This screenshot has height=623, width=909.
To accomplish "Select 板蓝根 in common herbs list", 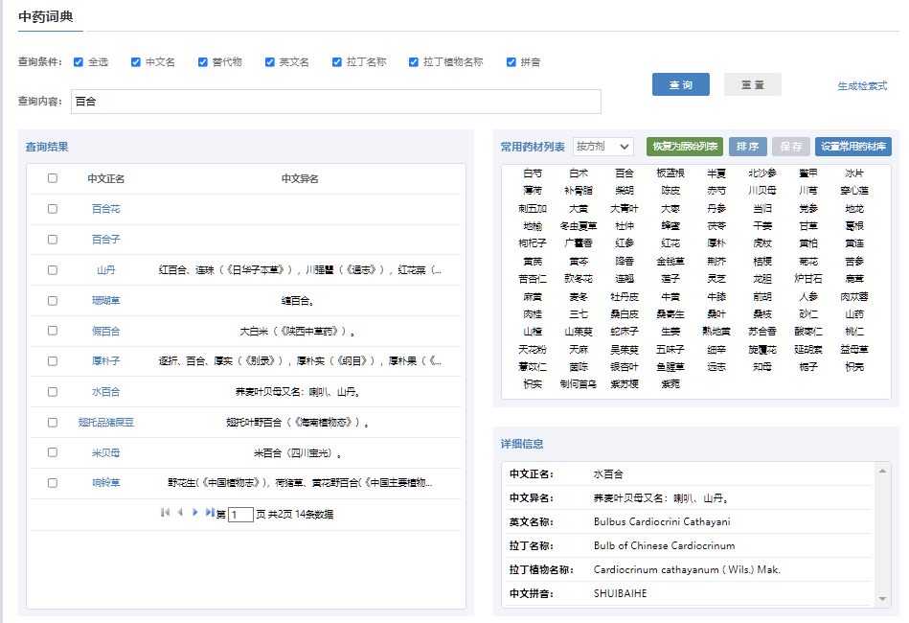I will [670, 173].
